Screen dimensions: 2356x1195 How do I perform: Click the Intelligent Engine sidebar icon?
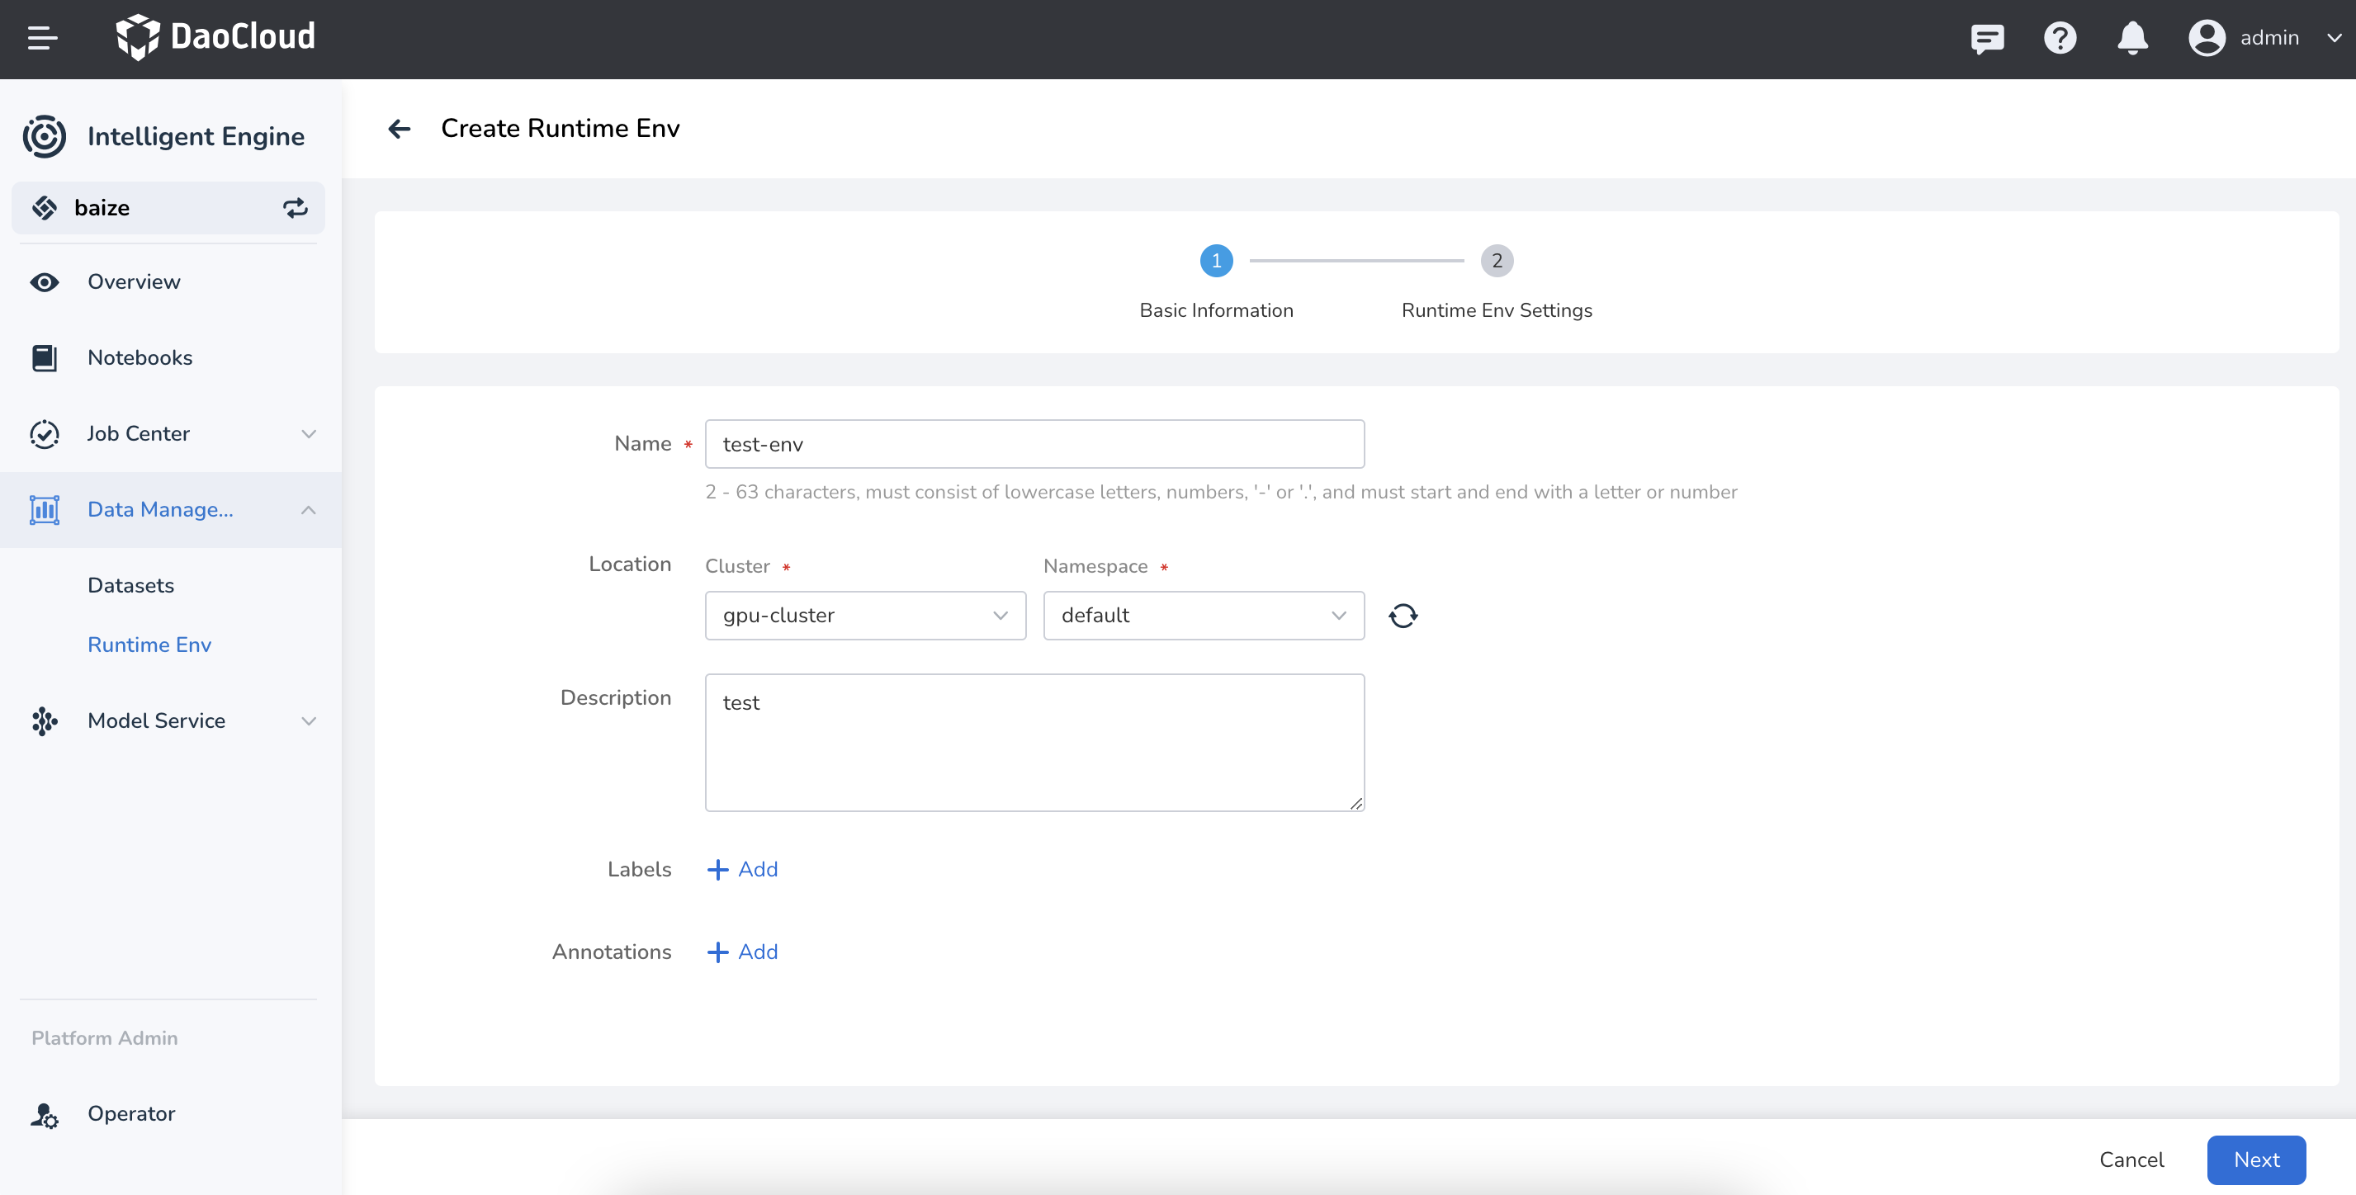pos(45,135)
